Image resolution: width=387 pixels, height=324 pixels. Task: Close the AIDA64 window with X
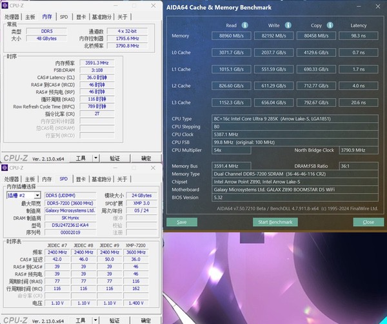point(378,6)
